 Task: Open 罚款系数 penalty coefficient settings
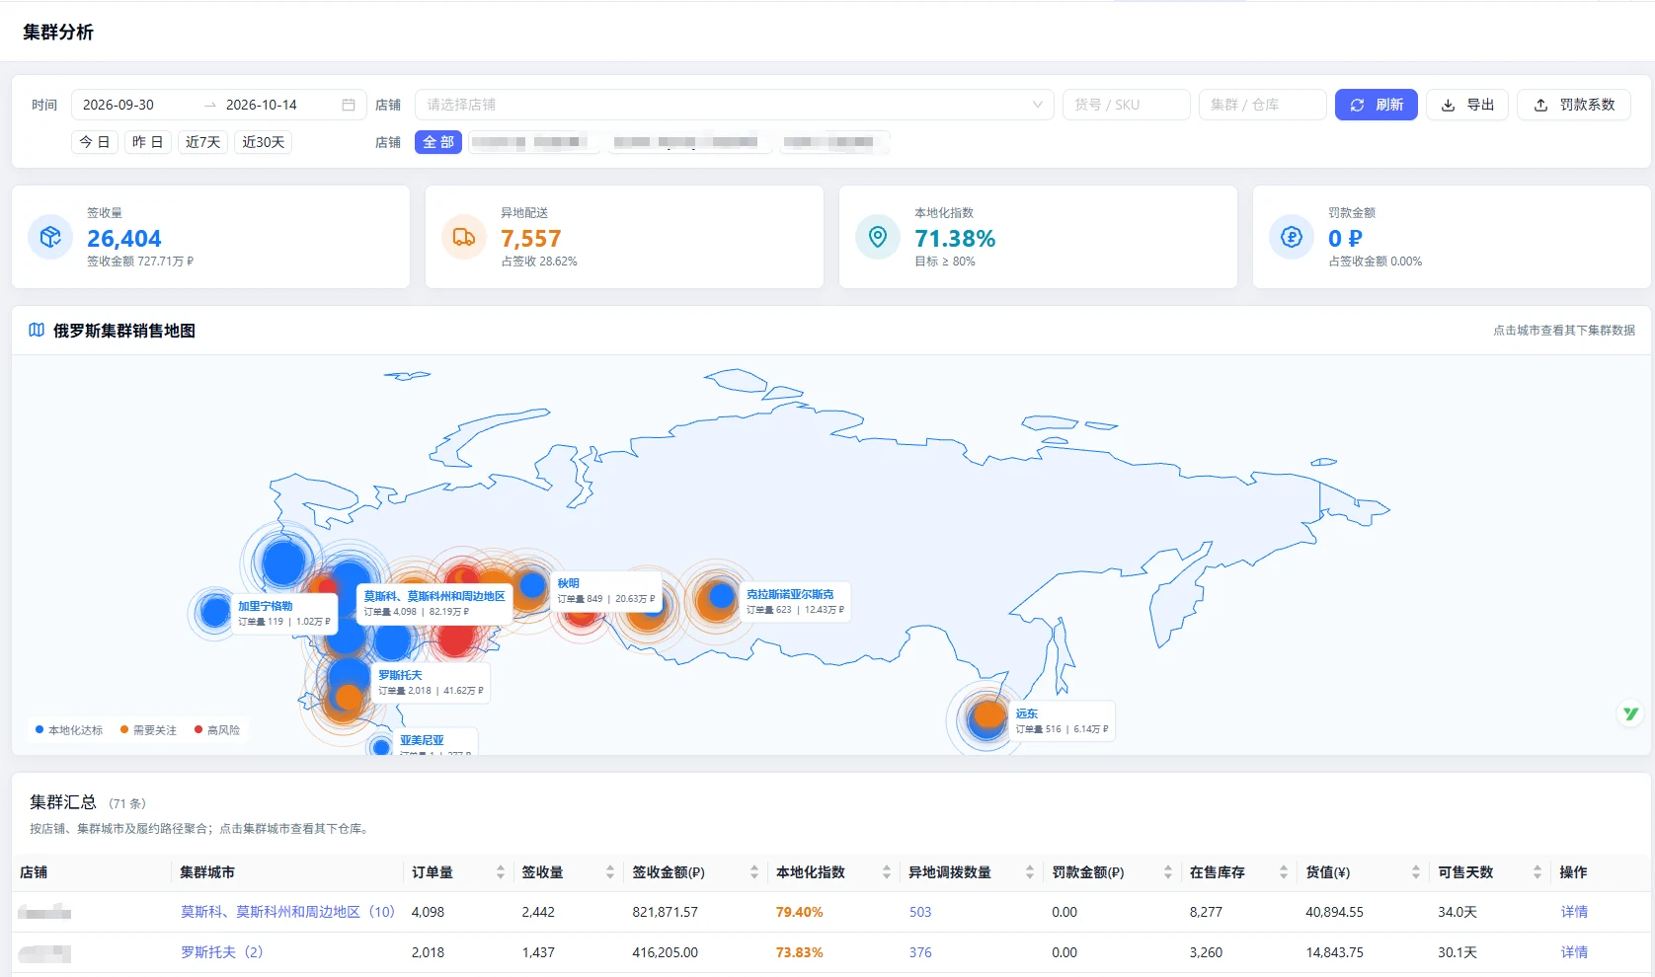point(1574,105)
